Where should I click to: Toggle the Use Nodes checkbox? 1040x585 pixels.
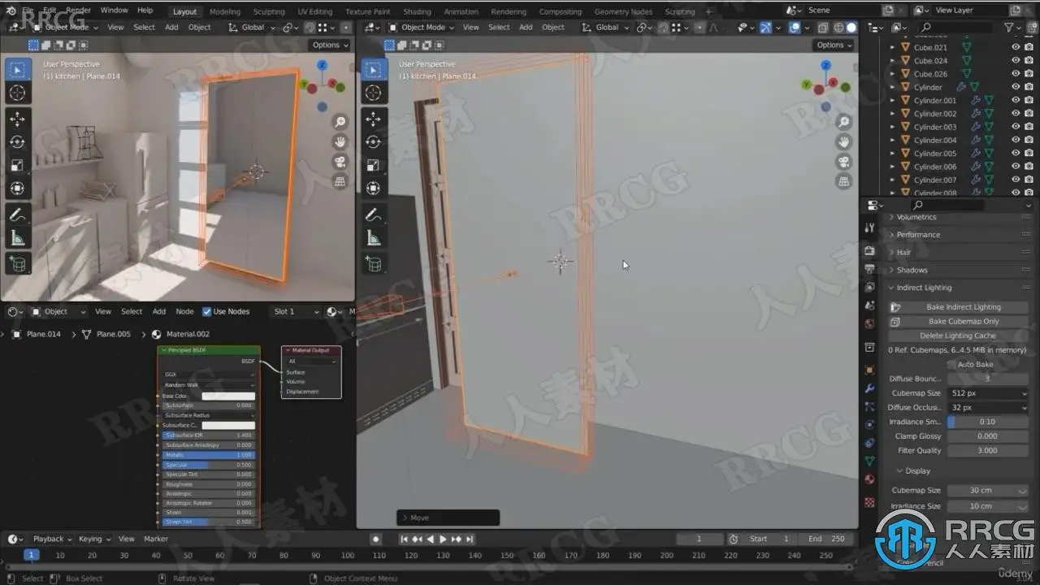coord(207,311)
